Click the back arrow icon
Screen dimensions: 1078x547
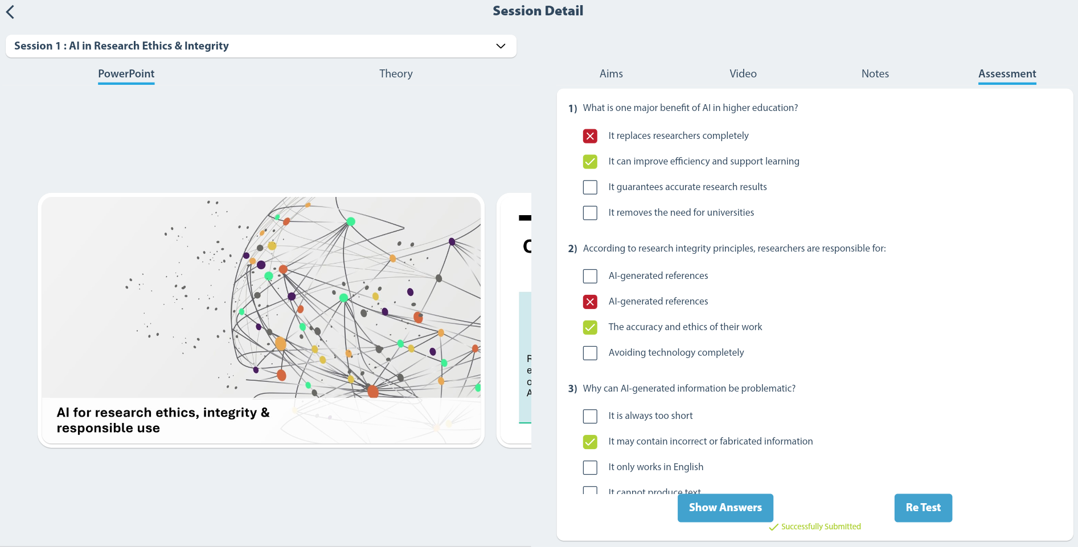click(x=10, y=11)
